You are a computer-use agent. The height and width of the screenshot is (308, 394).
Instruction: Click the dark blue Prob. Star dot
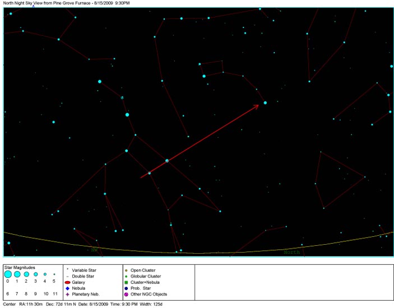pyautogui.click(x=126, y=288)
